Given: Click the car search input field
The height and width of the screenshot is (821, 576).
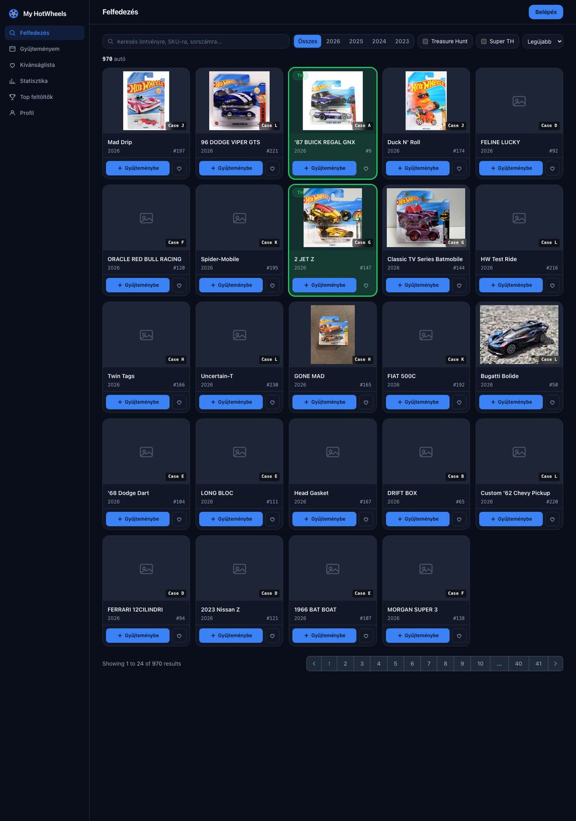Looking at the screenshot, I should (x=196, y=42).
